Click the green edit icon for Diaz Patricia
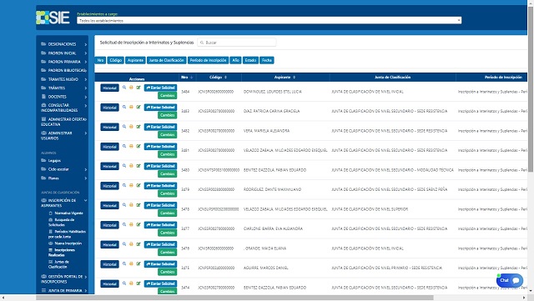The width and height of the screenshot is (534, 301). [139, 107]
